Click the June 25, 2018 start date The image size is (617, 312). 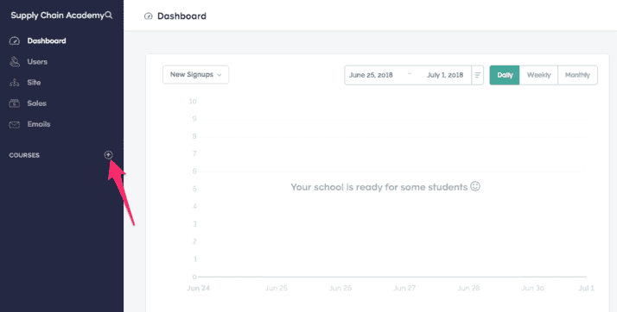[x=371, y=75]
